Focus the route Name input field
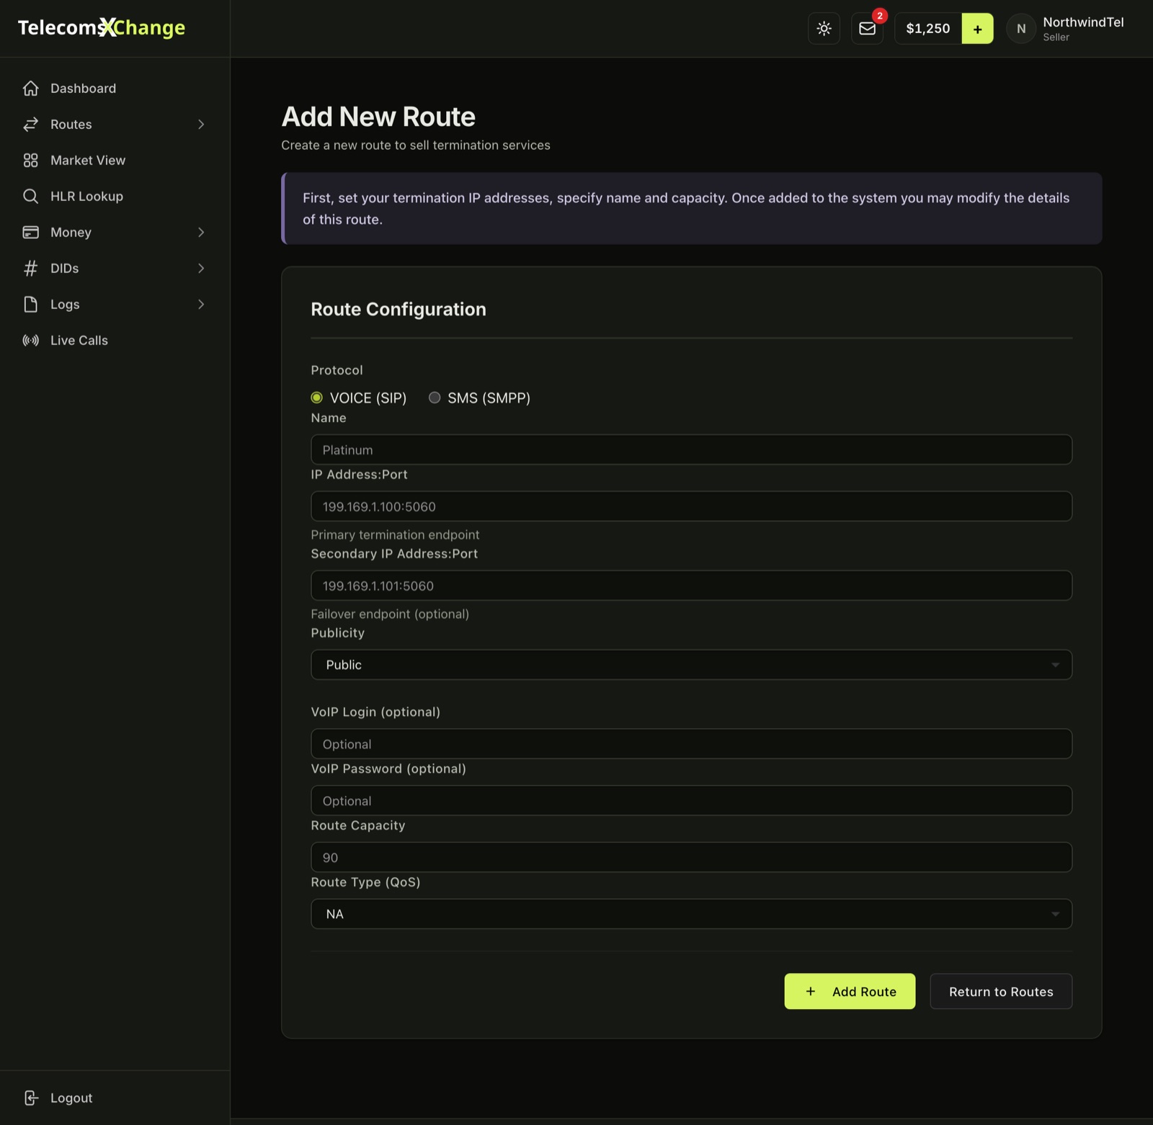 click(x=691, y=449)
